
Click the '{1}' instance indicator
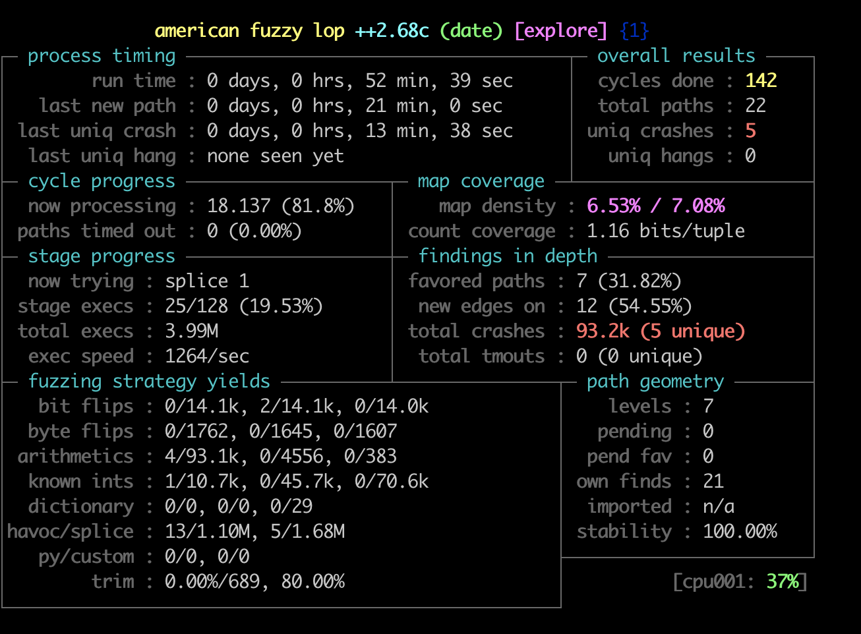[635, 31]
